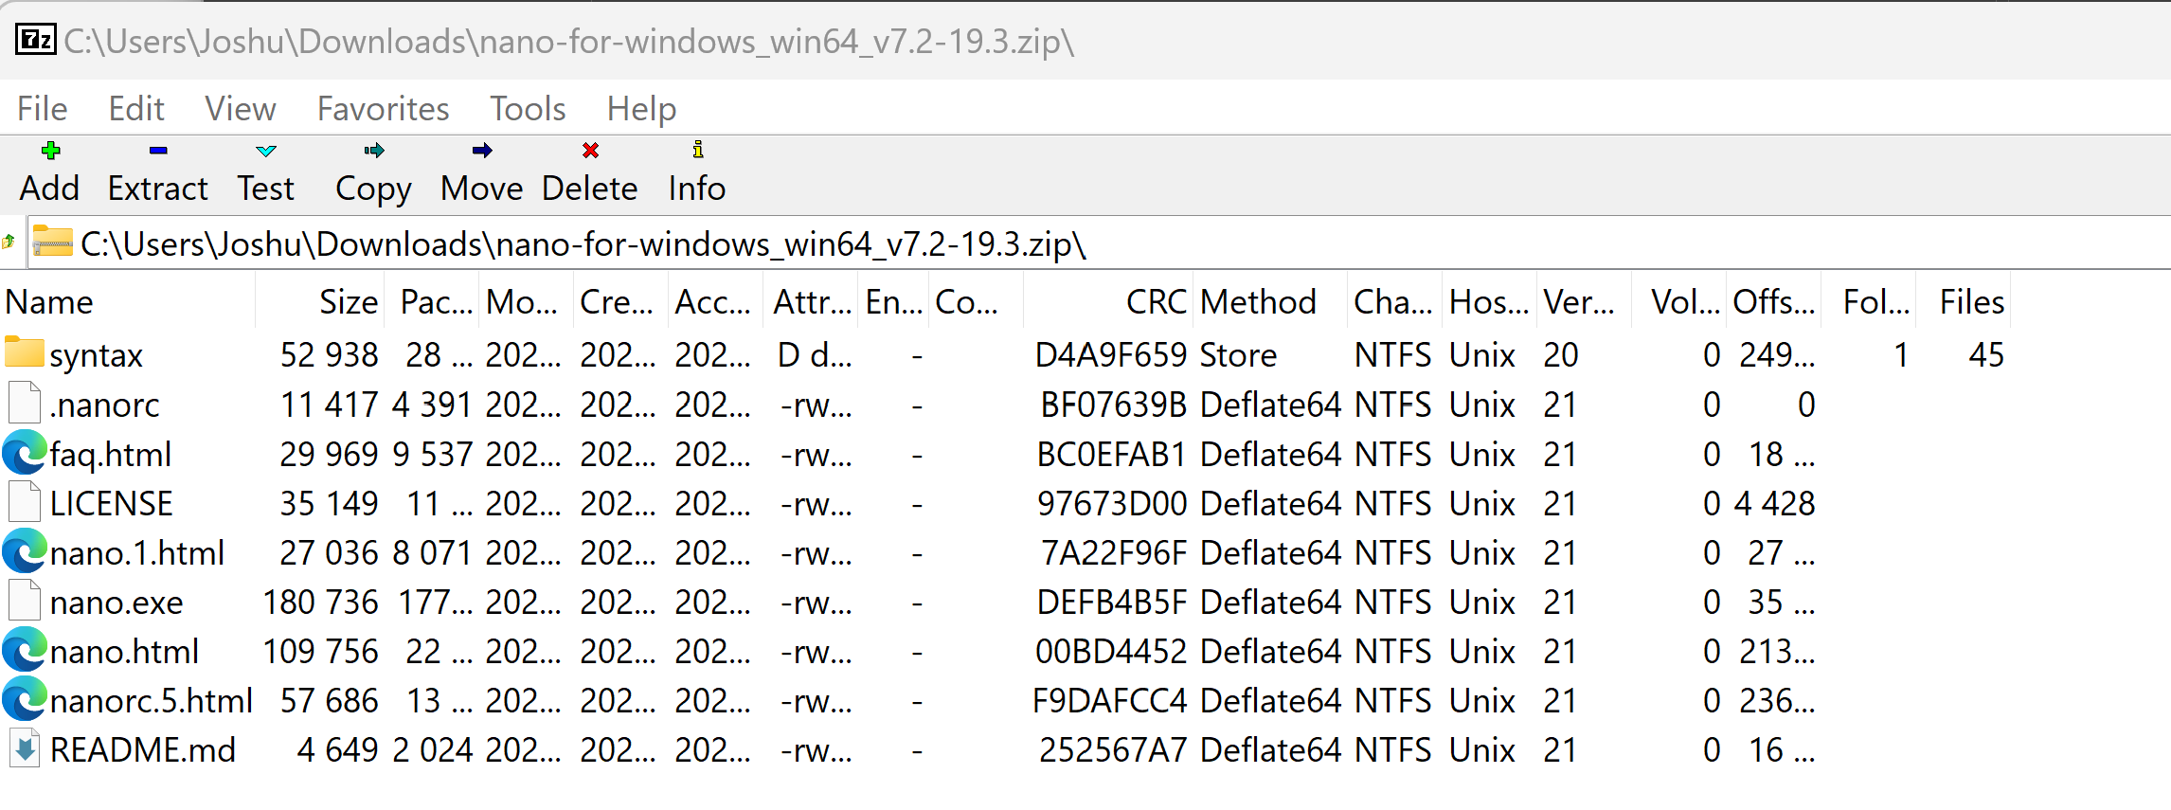Viewport: 2171px width, 810px height.
Task: Click the Info icon
Action: pos(698,150)
